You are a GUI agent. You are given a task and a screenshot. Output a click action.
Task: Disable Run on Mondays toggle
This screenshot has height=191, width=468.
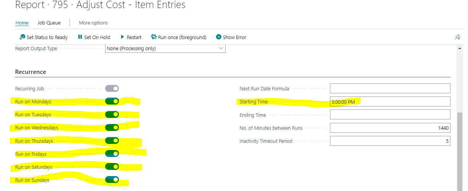[112, 101]
